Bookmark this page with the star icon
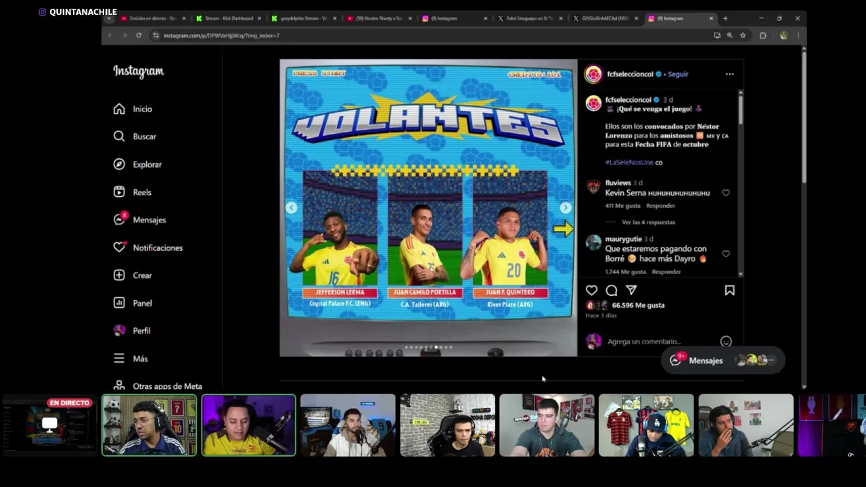The width and height of the screenshot is (866, 487). tap(743, 35)
